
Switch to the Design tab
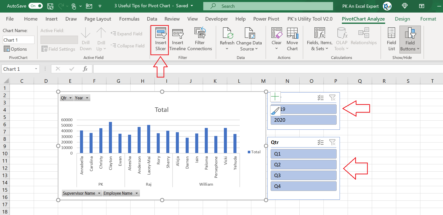402,19
